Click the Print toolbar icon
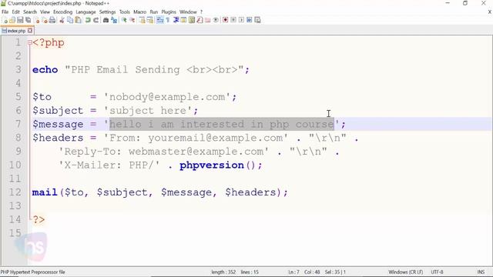This screenshot has width=493, height=277. pyautogui.click(x=52, y=20)
